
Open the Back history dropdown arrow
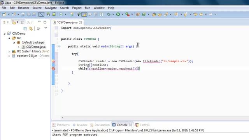(x=206, y=14)
